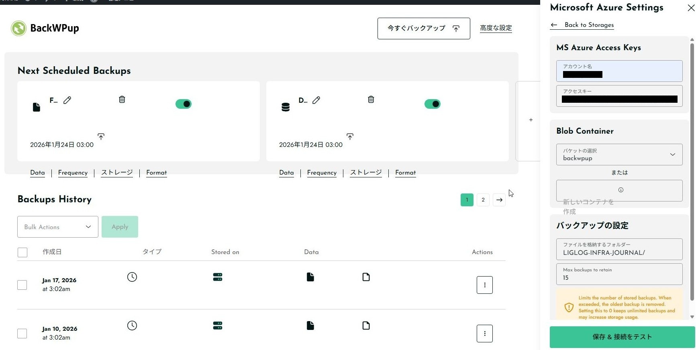Tick the select-all checkbox in history header
This screenshot has width=696, height=350.
22,252
